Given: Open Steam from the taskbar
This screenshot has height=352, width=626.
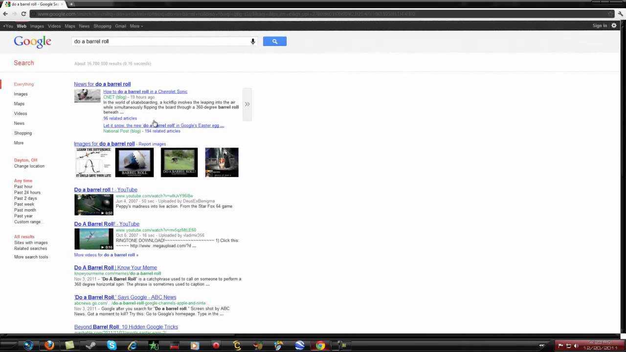Looking at the screenshot, I should click(90, 346).
